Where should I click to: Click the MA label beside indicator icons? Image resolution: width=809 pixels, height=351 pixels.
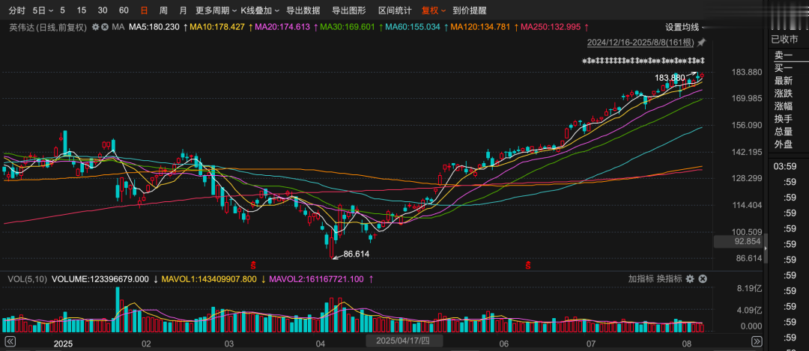click(118, 27)
